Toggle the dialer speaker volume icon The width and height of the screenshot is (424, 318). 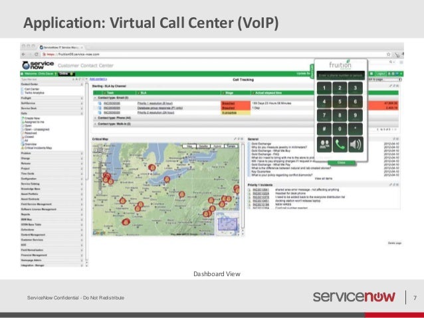pos(356,145)
